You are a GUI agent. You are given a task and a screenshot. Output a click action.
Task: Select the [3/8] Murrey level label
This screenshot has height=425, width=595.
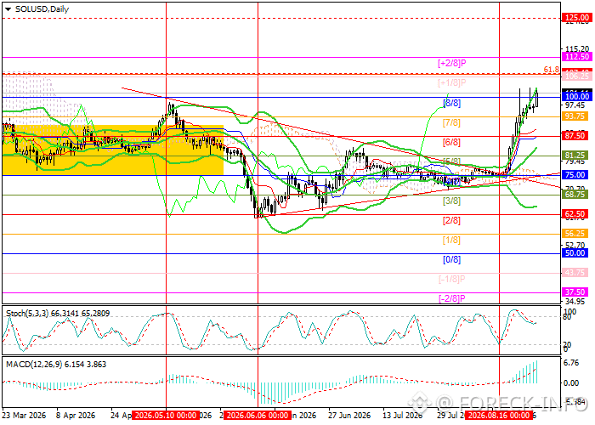pos(451,201)
